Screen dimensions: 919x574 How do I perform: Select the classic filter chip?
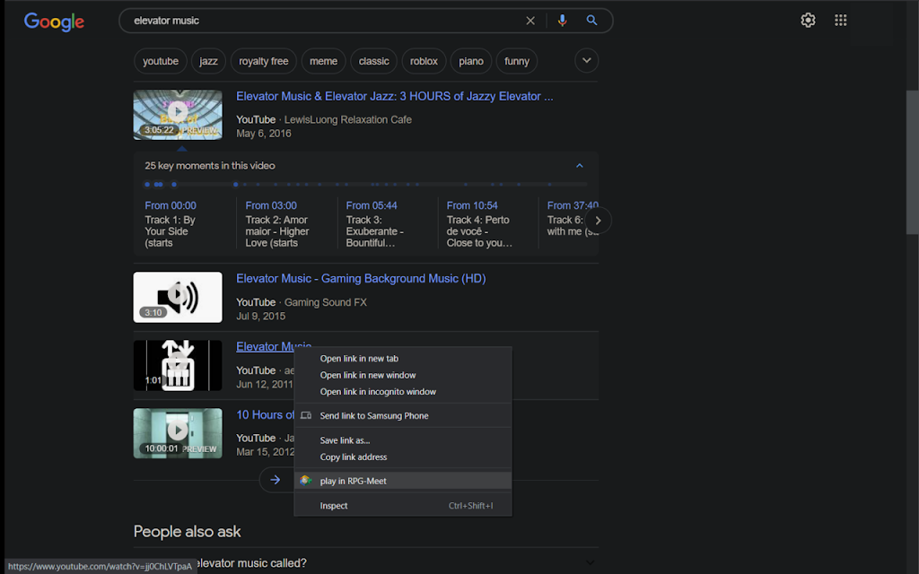pos(374,61)
